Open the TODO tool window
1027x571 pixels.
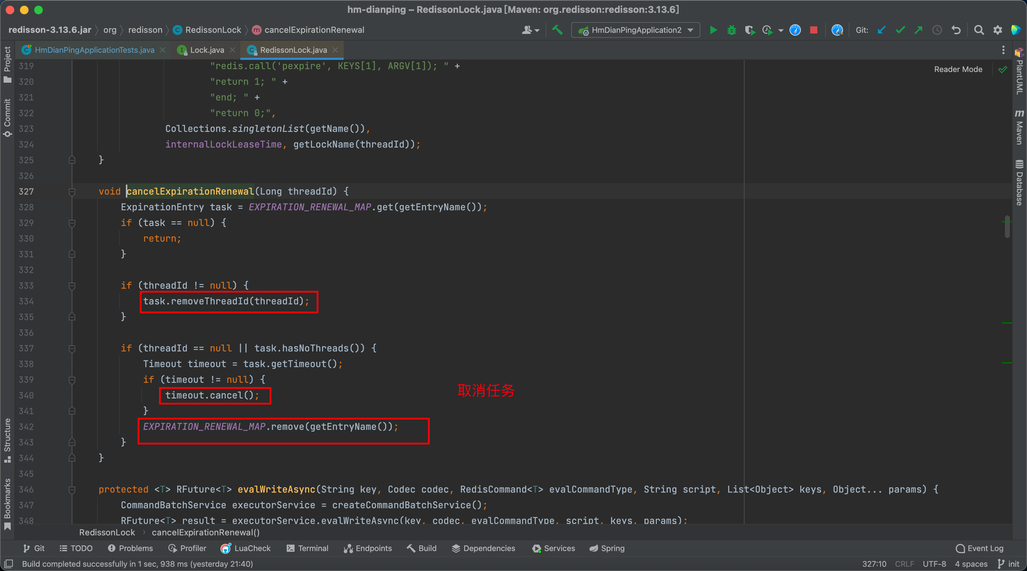(x=76, y=548)
